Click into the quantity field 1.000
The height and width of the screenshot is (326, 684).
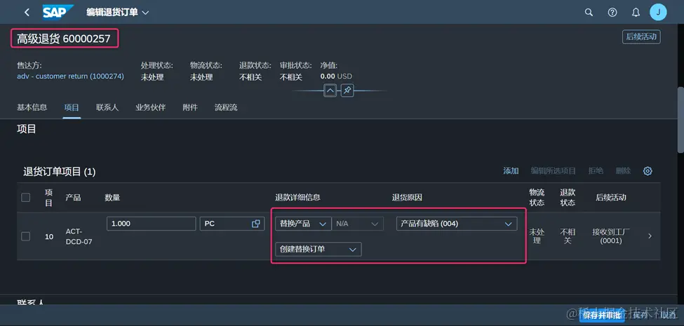click(x=152, y=224)
